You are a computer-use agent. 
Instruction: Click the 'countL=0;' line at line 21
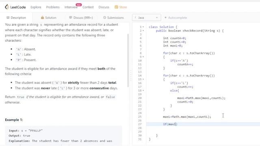[185, 102]
